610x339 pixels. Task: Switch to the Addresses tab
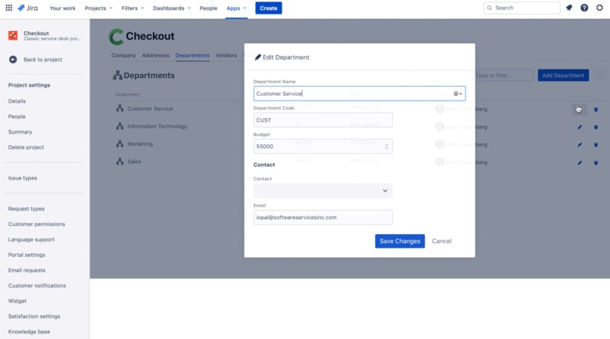coord(156,55)
